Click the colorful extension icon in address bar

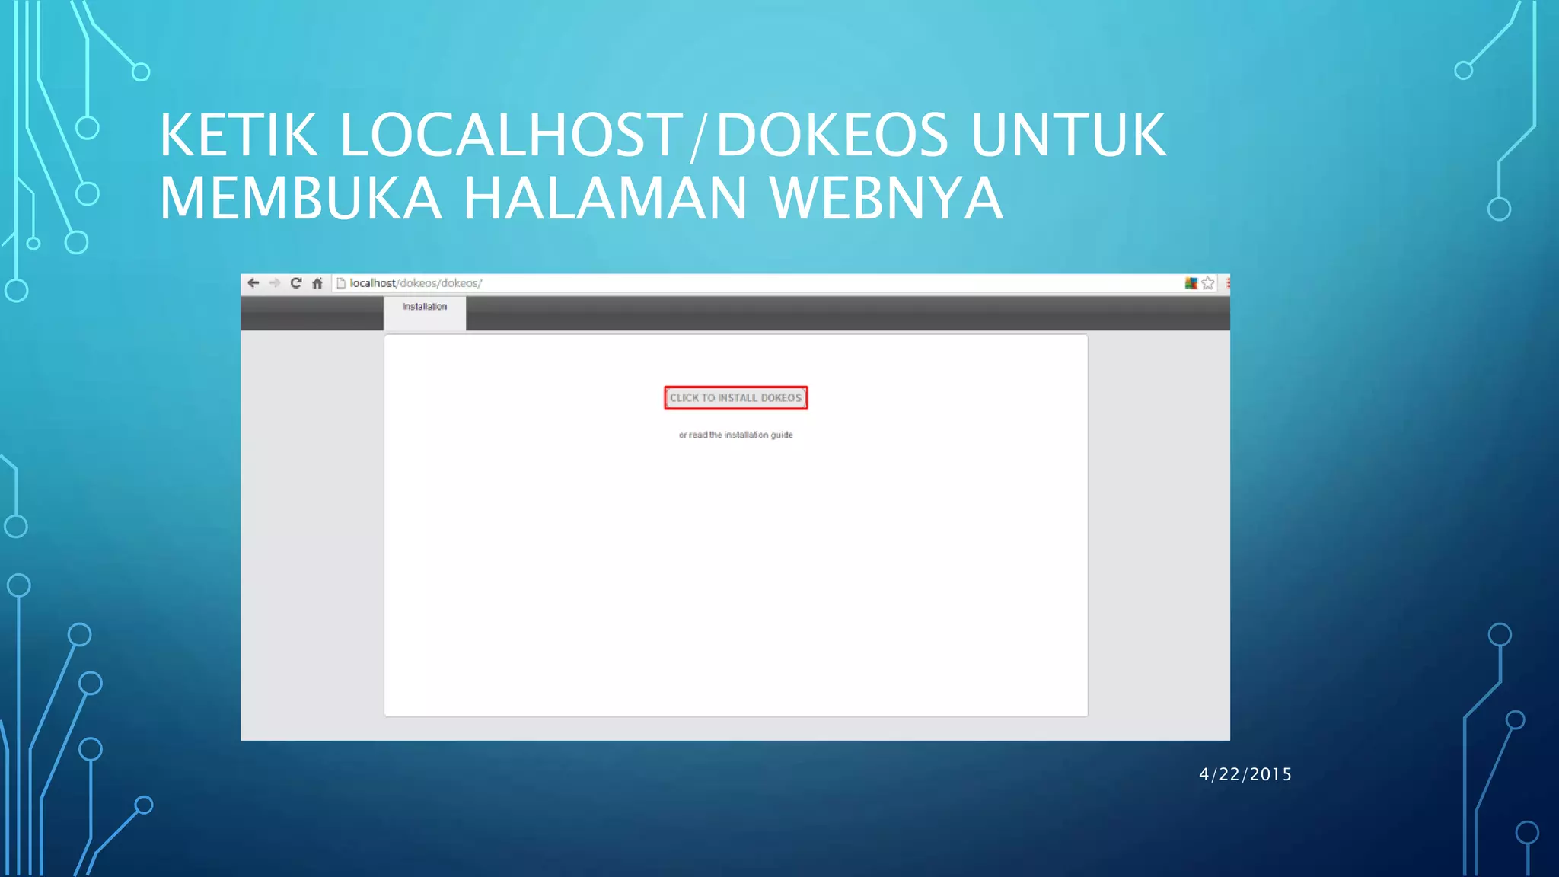pos(1191,283)
